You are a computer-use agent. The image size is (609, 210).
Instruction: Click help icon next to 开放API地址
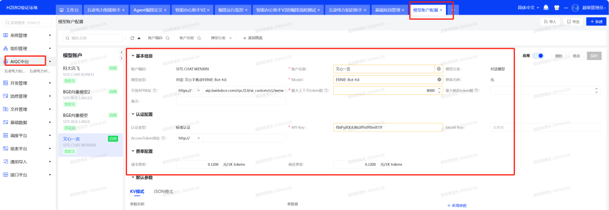point(155,90)
